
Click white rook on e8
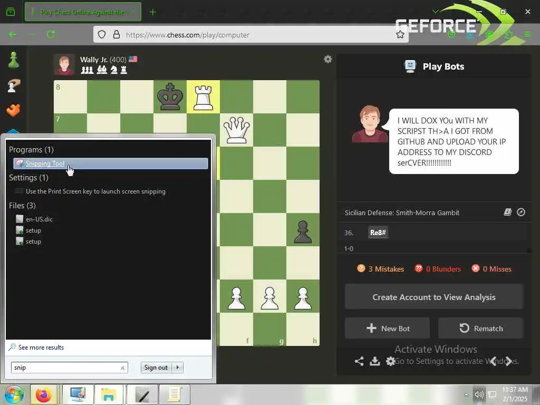pyautogui.click(x=203, y=97)
